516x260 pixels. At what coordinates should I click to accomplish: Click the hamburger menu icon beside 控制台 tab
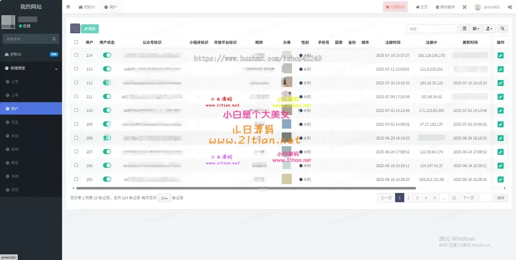coord(68,6)
